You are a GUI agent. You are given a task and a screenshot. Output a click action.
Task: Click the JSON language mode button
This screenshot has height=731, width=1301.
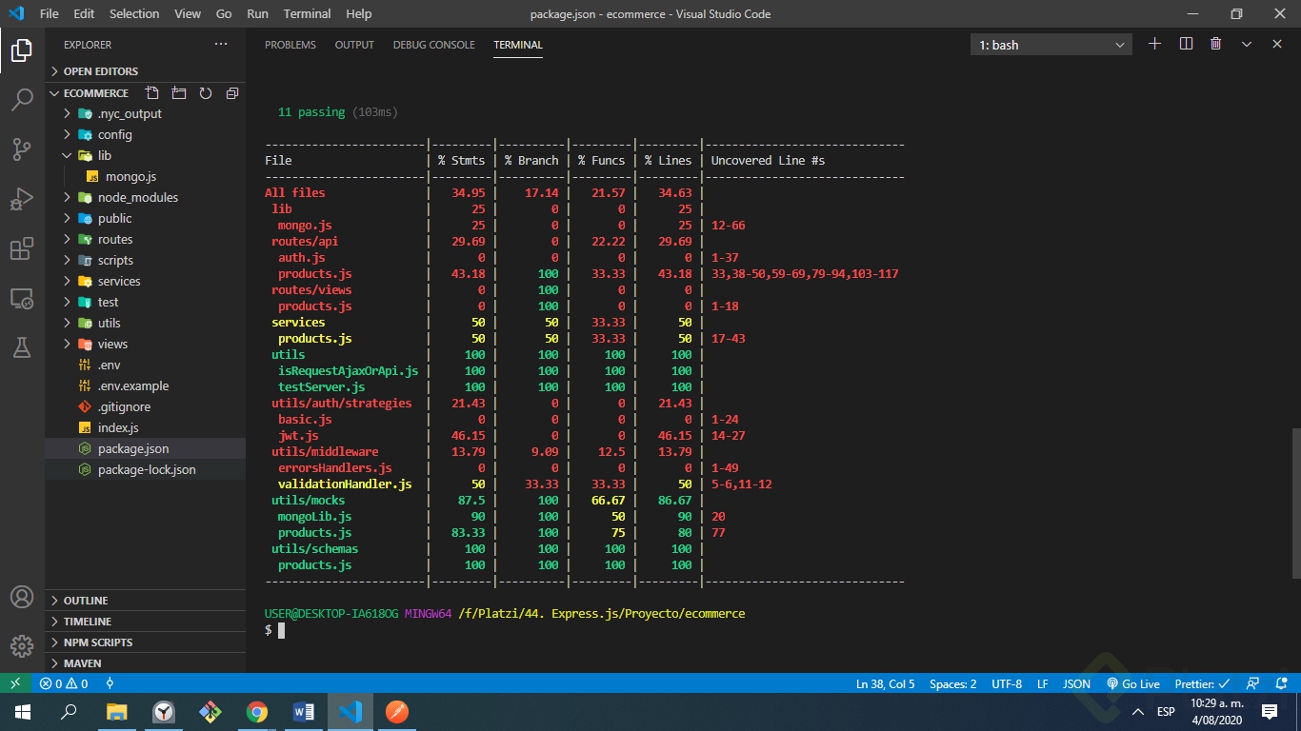coord(1076,683)
